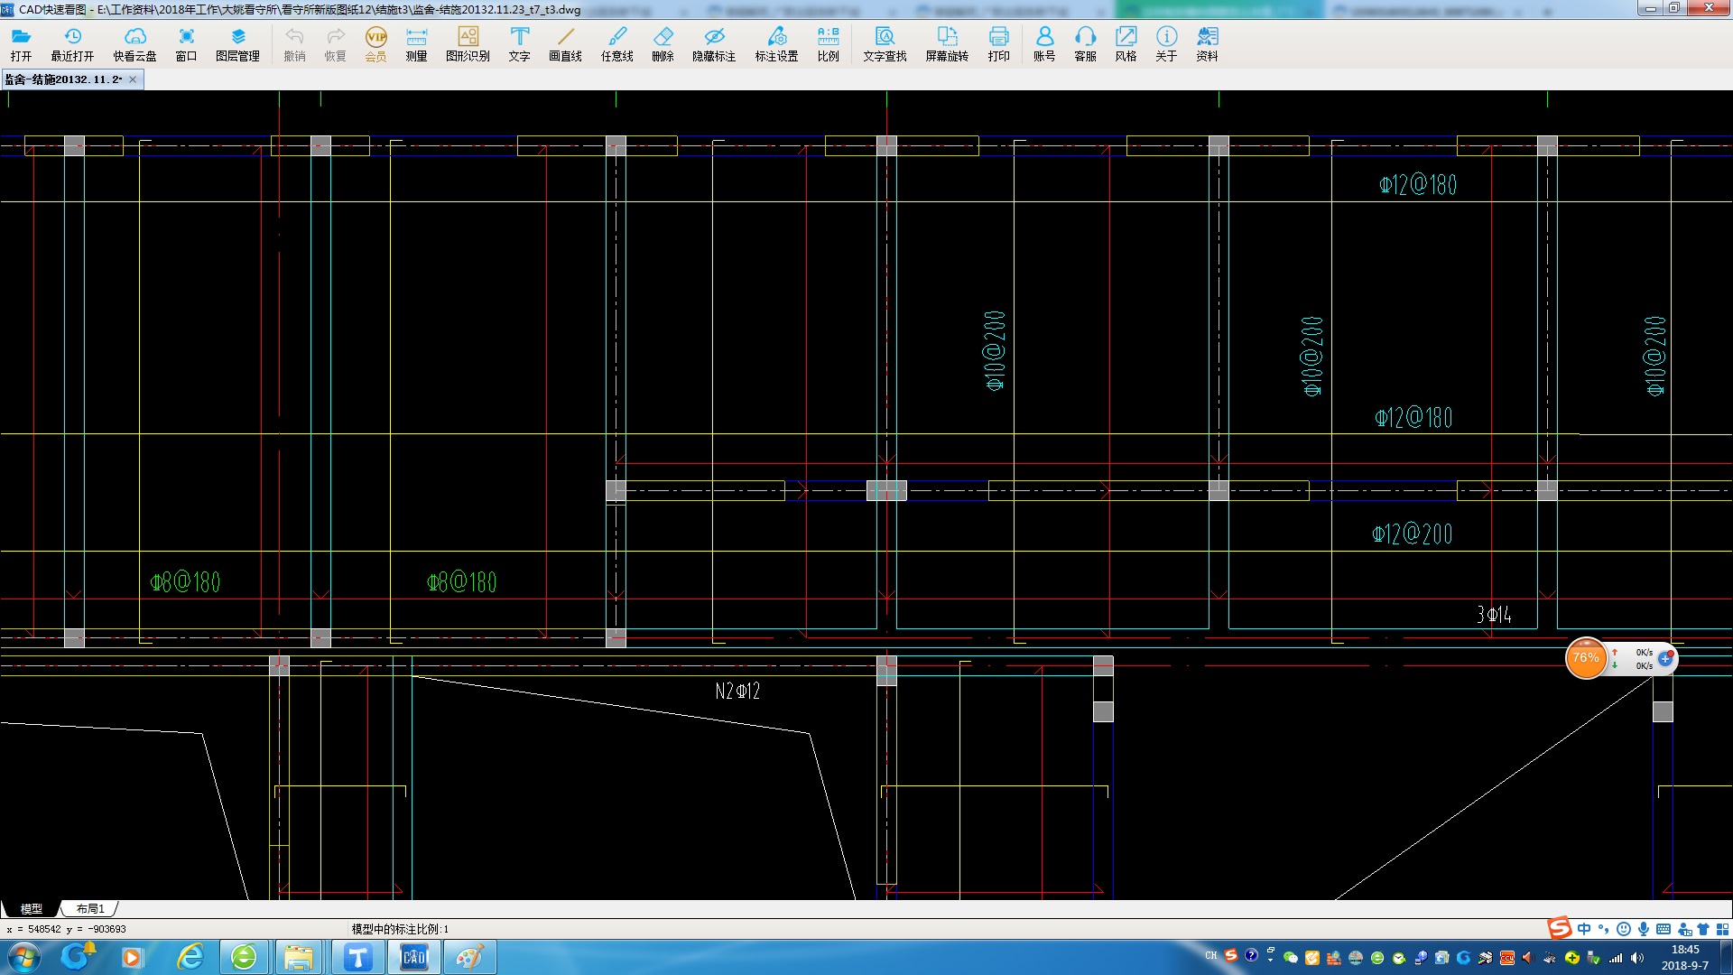Image resolution: width=1733 pixels, height=975 pixels.
Task: Open a drawing file with 打开
Action: click(x=21, y=43)
